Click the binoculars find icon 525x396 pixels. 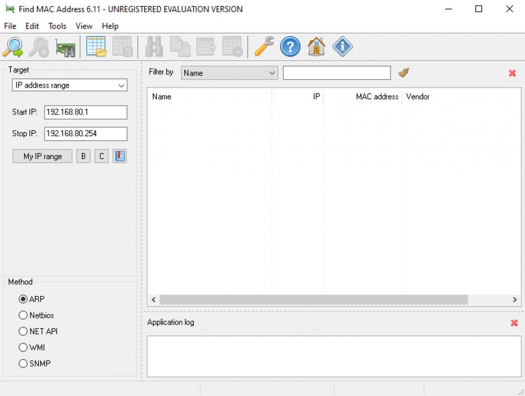coord(154,46)
